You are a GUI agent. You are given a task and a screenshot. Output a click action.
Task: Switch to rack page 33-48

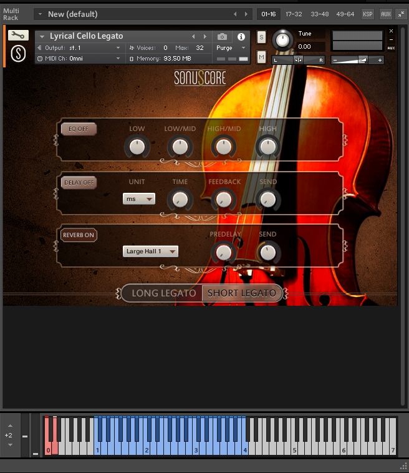pyautogui.click(x=319, y=14)
